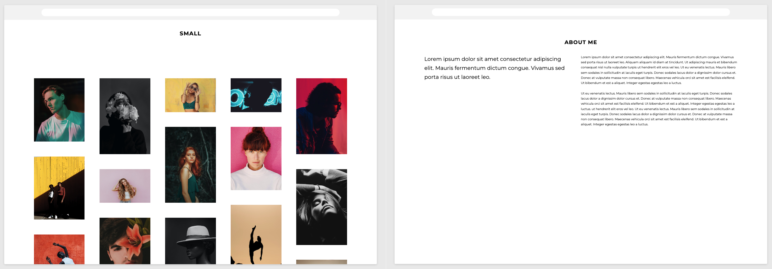Open the black-and-white flowers-covering-face portrait
Viewport: 772px width, 269px height.
[x=125, y=116]
